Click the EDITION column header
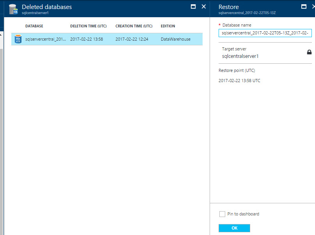This screenshot has width=315, height=235. (168, 26)
